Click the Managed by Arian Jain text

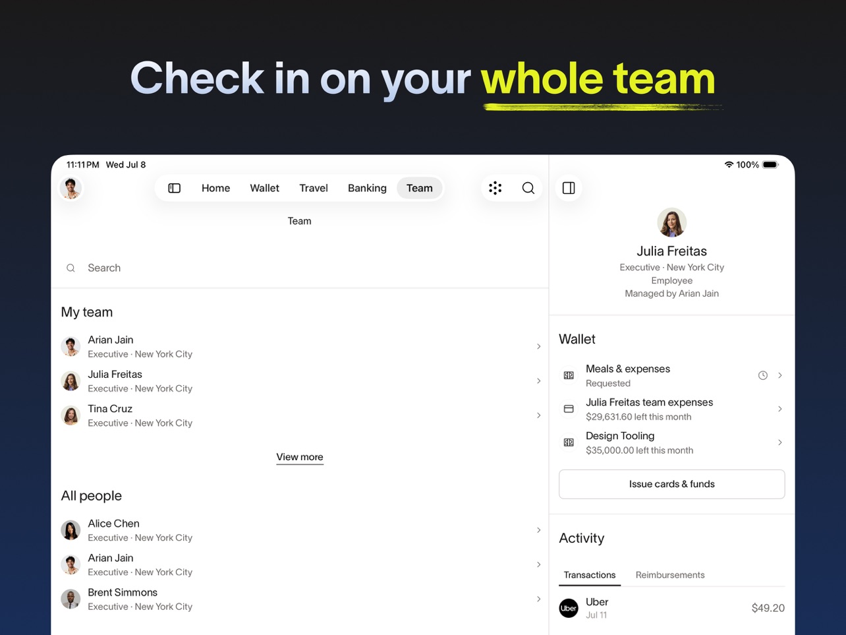[x=671, y=293]
